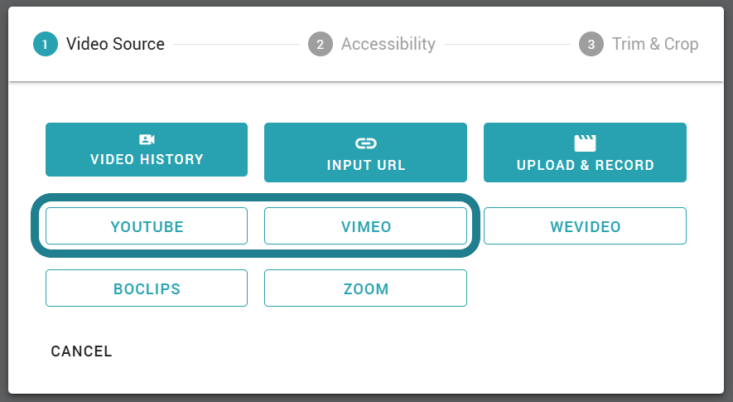Pick YouTube as video source
Image resolution: width=733 pixels, height=402 pixels.
point(147,226)
